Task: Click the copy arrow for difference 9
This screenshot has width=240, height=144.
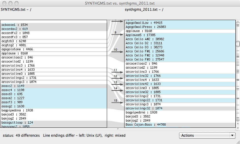Action: (117, 35)
